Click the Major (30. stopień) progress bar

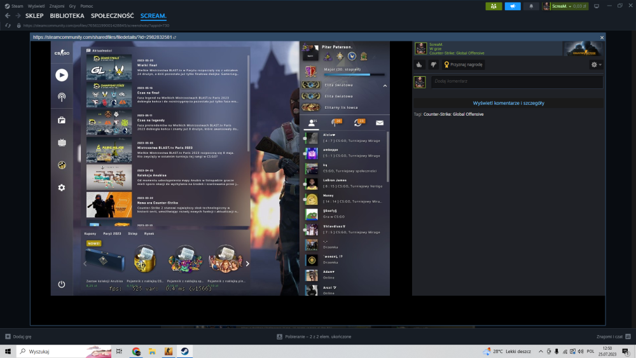click(354, 74)
